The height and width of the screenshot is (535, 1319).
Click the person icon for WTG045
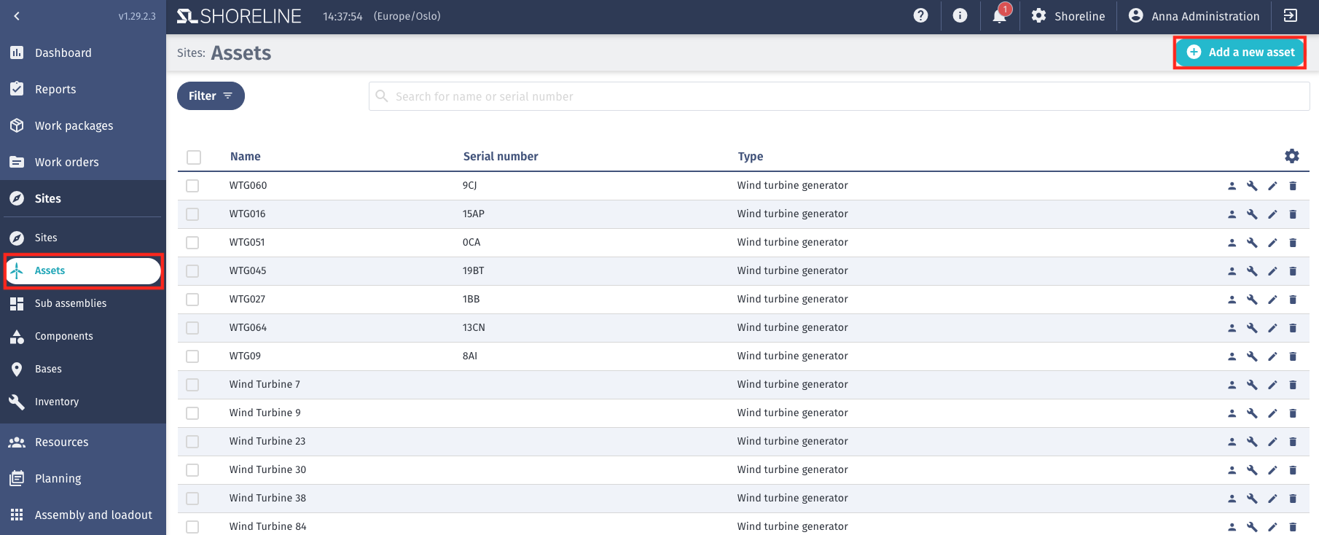pos(1232,271)
